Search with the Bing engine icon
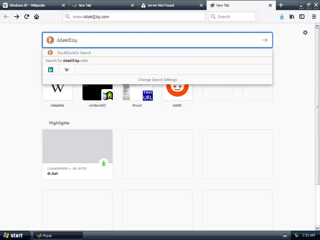The height and width of the screenshot is (240, 320). (51, 70)
